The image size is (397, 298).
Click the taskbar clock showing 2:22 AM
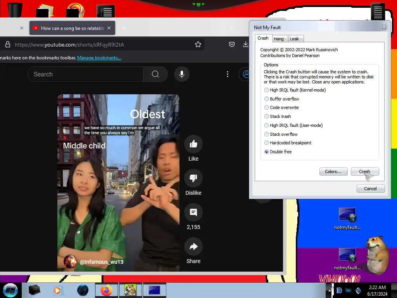pos(377,290)
